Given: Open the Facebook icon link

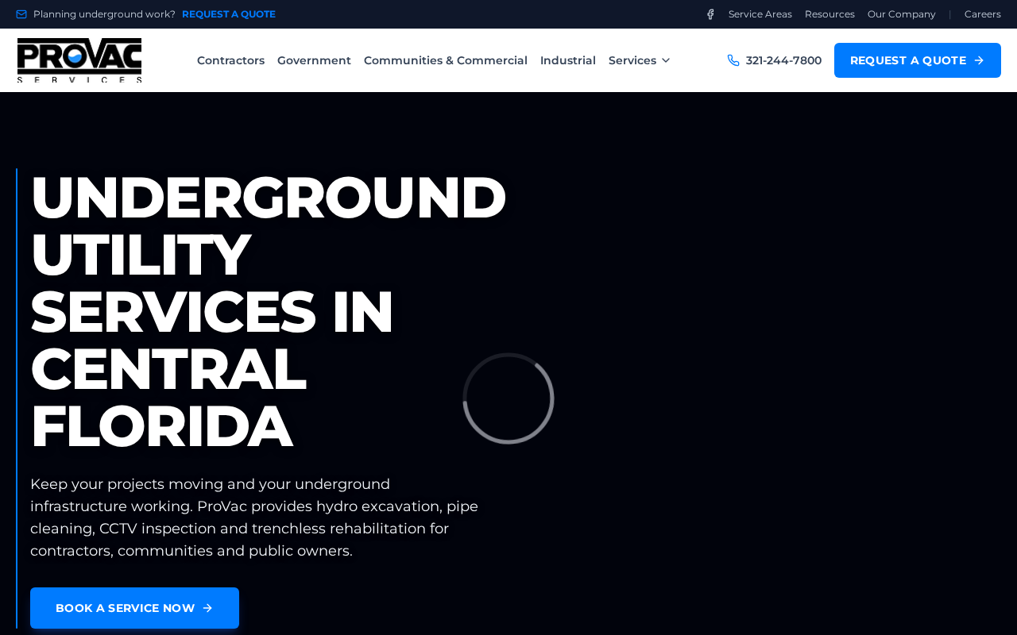Looking at the screenshot, I should [x=710, y=14].
